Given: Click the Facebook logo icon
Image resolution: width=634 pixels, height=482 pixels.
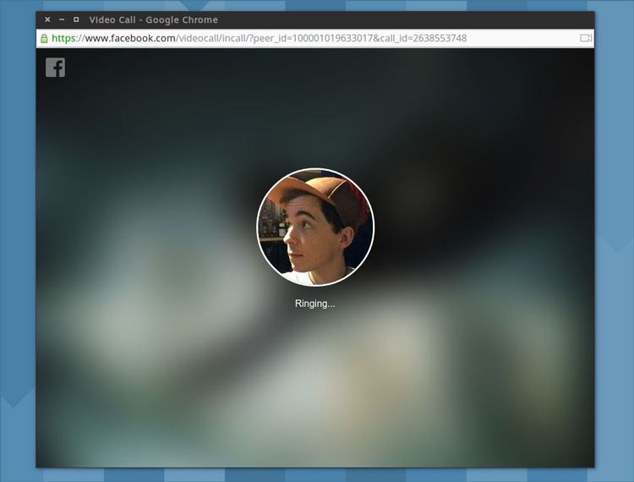Looking at the screenshot, I should (56, 68).
